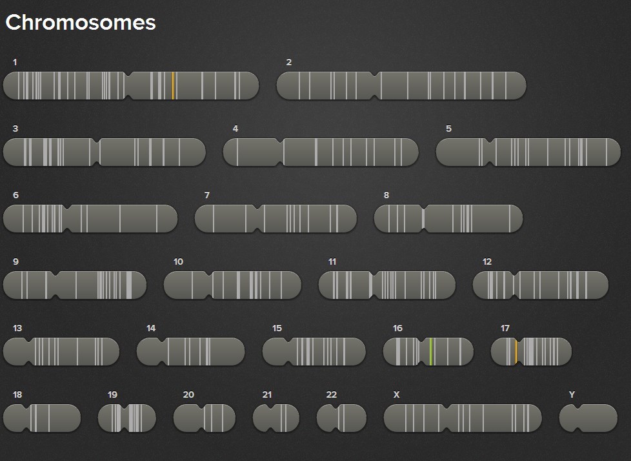Open chromosome 4 ideogram

[321, 152]
